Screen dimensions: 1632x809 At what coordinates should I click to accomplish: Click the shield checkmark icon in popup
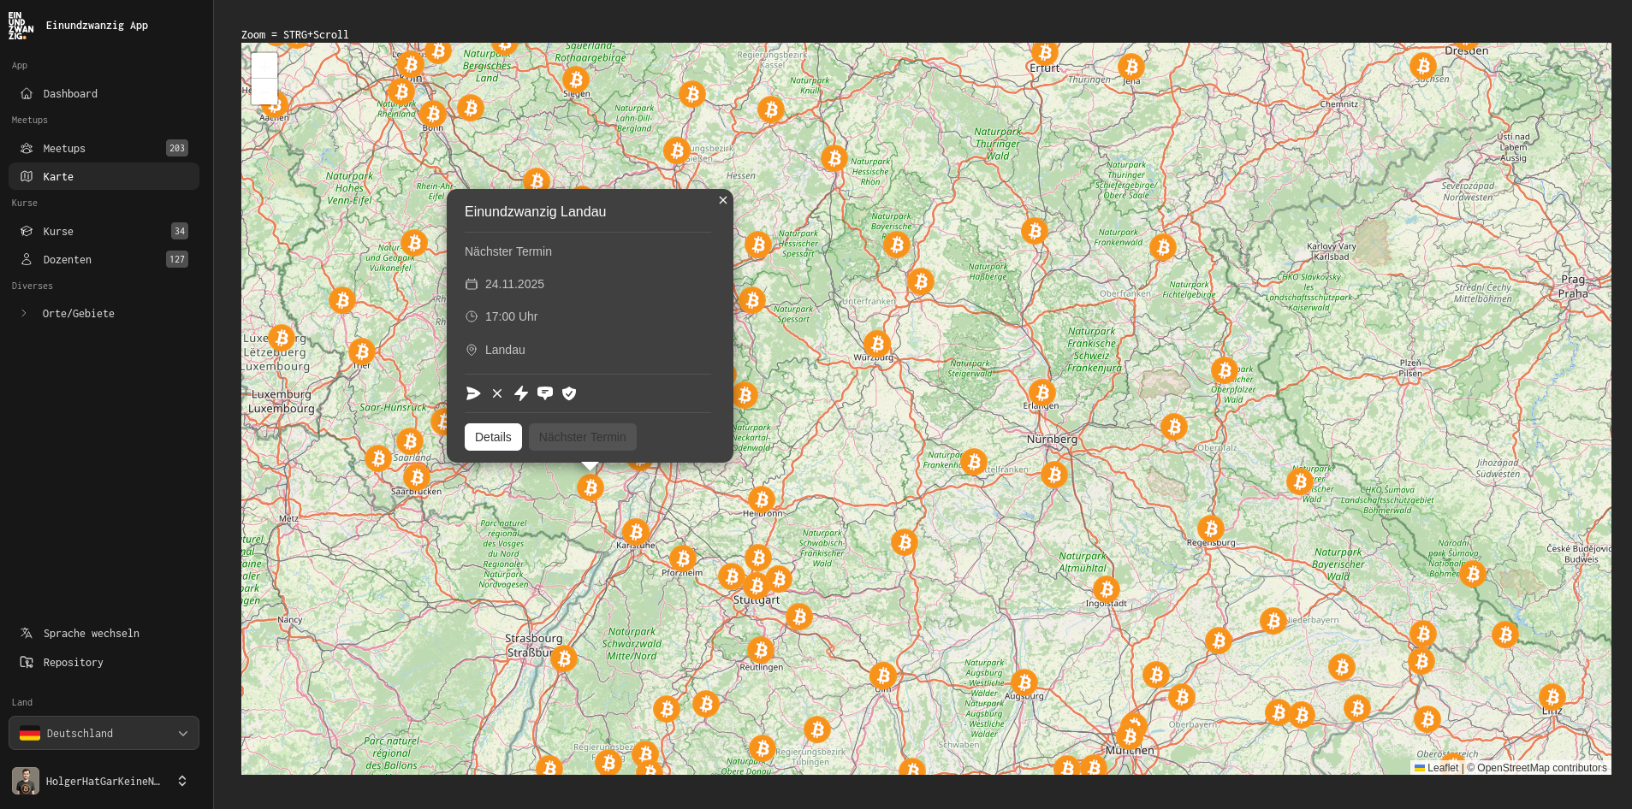[569, 393]
